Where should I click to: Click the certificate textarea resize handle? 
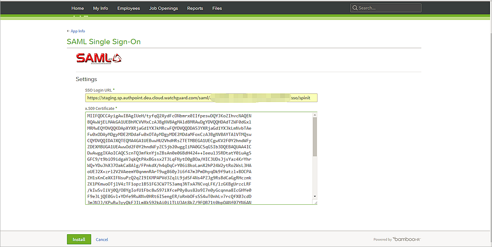315,202
